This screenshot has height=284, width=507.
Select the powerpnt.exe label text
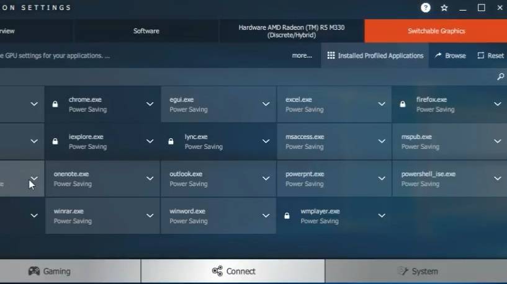point(305,174)
